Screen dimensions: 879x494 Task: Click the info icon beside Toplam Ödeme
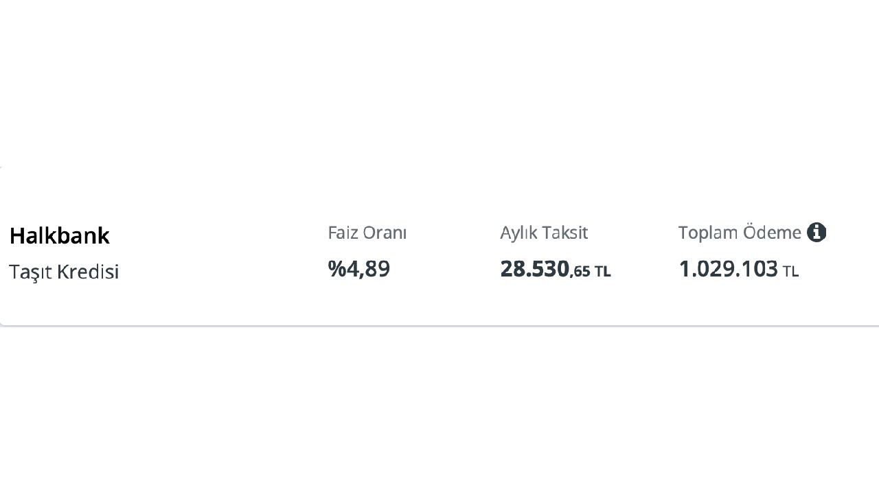coord(817,233)
